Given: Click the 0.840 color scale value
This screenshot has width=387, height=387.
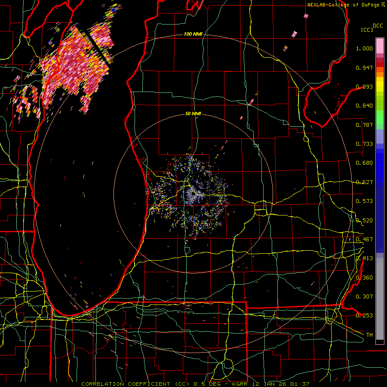Looking at the screenshot, I should 364,106.
